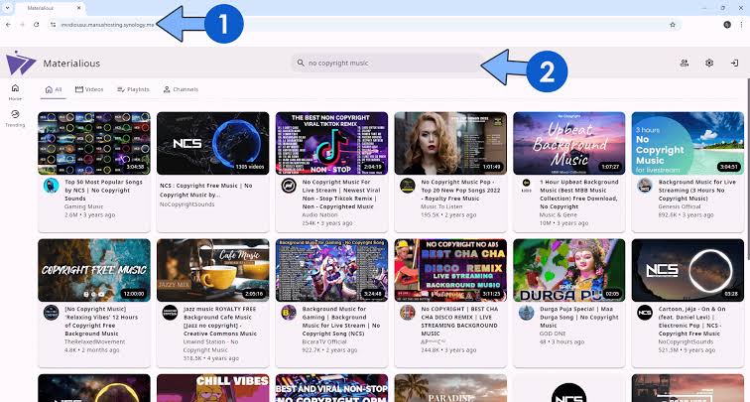
Task: Click the 'Jazz music ROYALTY FREE' video title
Action: pyautogui.click(x=220, y=322)
